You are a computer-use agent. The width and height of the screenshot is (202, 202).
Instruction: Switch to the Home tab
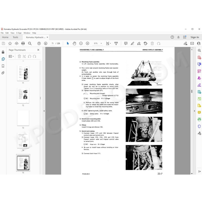pos(5,37)
